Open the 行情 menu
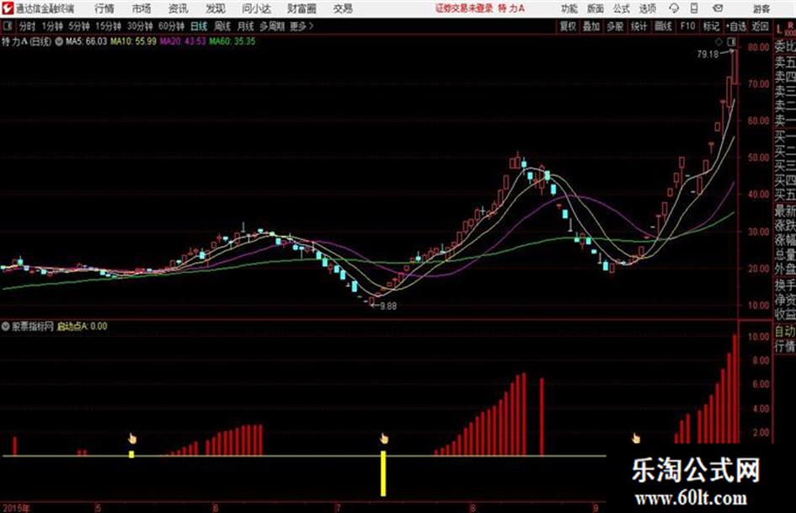Image resolution: width=796 pixels, height=513 pixels. tap(104, 8)
